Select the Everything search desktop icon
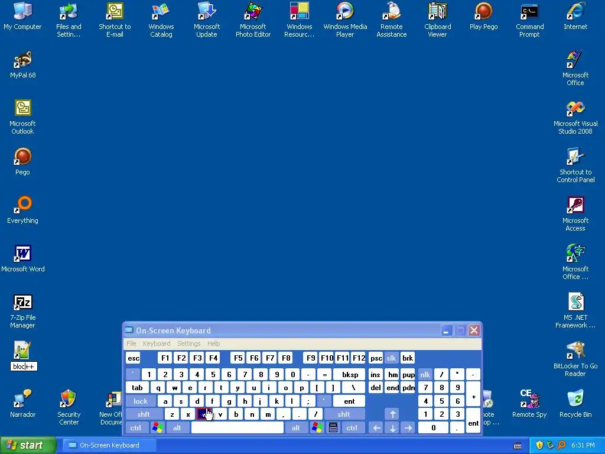Viewport: 605px width, 454px height. tap(23, 210)
